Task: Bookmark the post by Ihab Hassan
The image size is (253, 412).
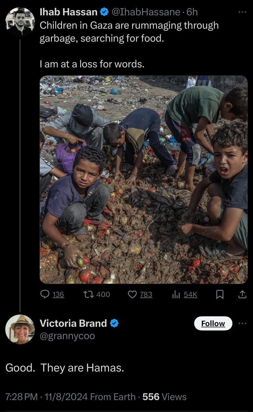Action: point(220,294)
